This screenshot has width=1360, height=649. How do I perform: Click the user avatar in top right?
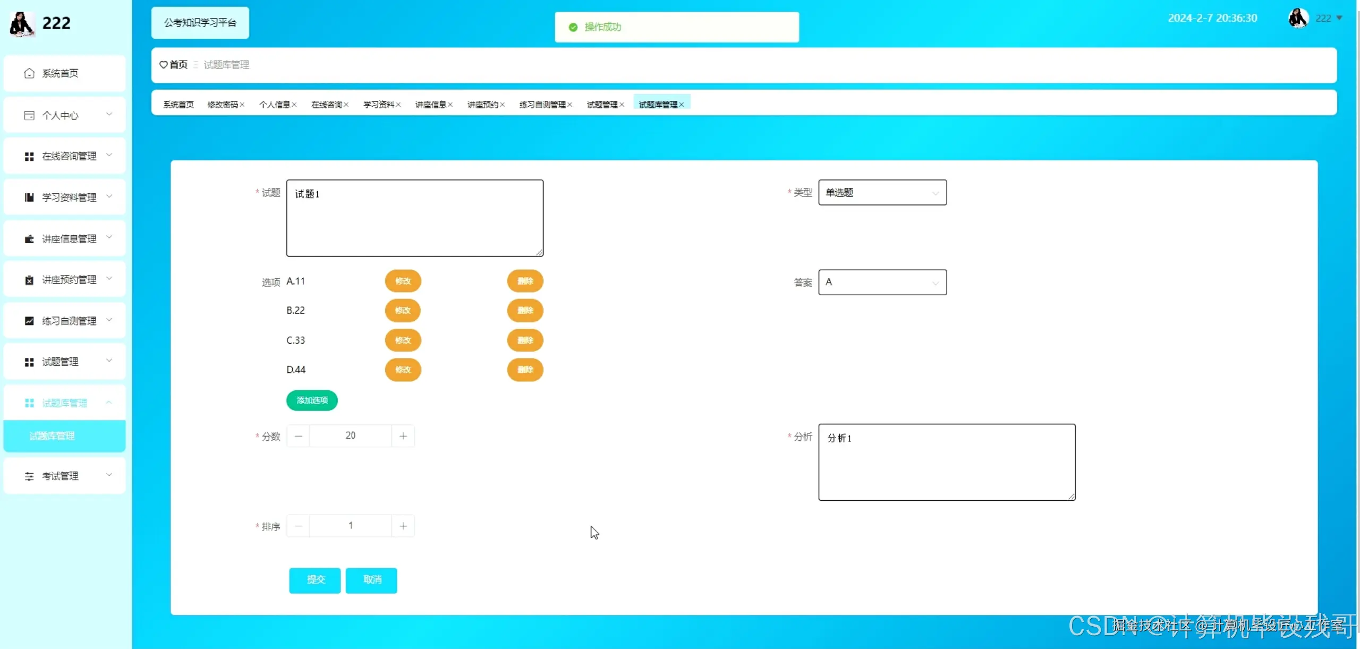(1298, 19)
